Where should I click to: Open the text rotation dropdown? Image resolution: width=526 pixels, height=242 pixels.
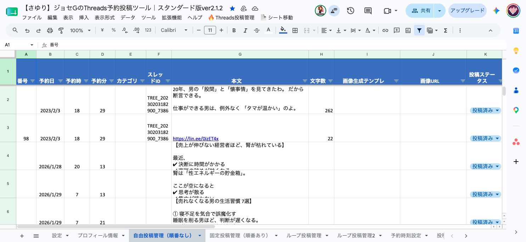[370, 30]
